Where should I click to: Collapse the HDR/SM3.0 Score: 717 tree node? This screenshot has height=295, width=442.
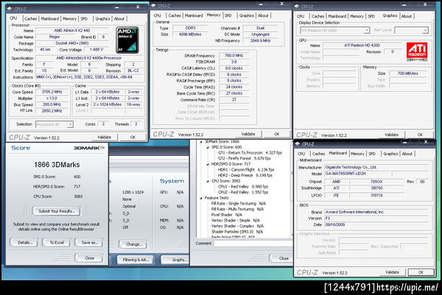click(208, 164)
